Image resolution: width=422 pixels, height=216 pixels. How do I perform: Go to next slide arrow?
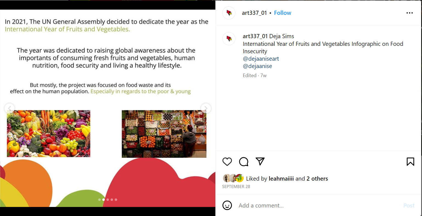[206, 108]
